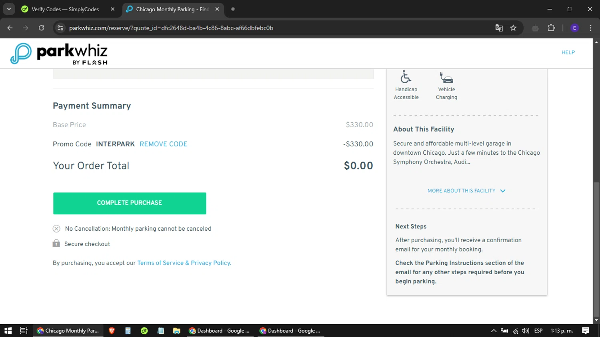Click the COMPLETE PURCHASE button
This screenshot has height=337, width=600.
[130, 203]
